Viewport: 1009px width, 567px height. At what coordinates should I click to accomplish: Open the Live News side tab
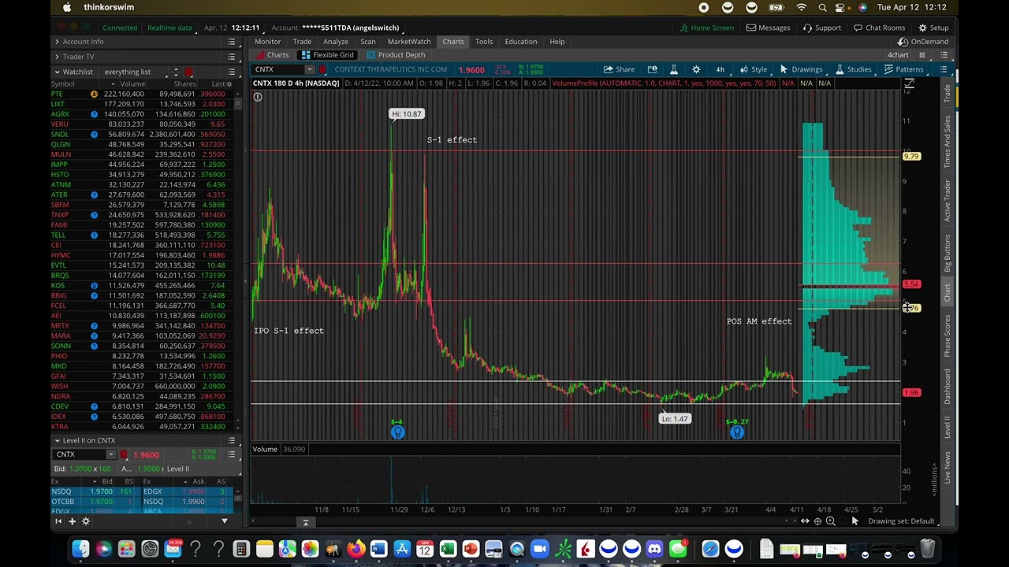click(x=948, y=468)
